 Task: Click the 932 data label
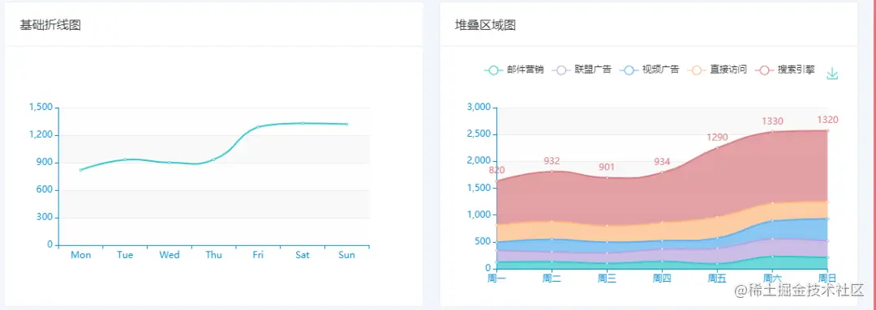pos(552,161)
